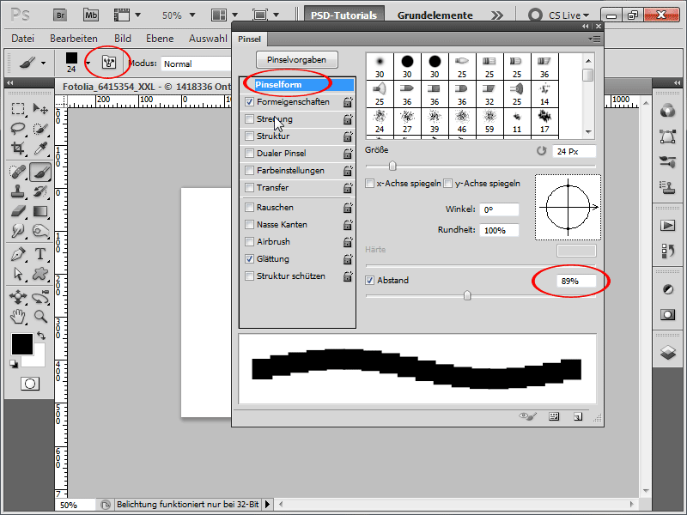Select the Custom Shape tool
This screenshot has width=687, height=515.
pos(40,274)
